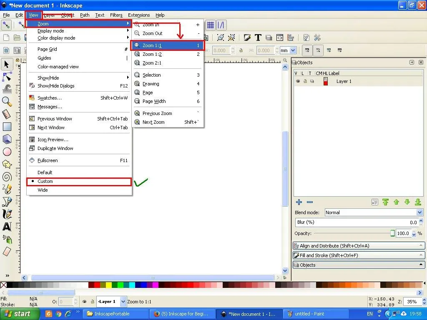Select Custom interface layout option

(79, 182)
